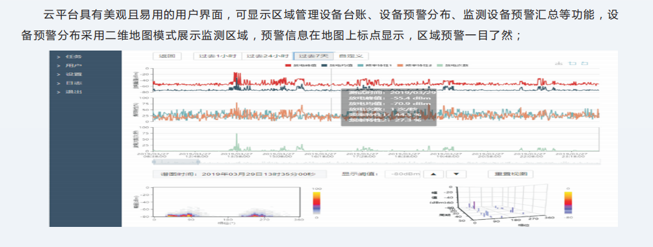The width and height of the screenshot is (653, 247).
Task: Click the phase heatmap cluster near 90 degrees
Action: (181, 213)
